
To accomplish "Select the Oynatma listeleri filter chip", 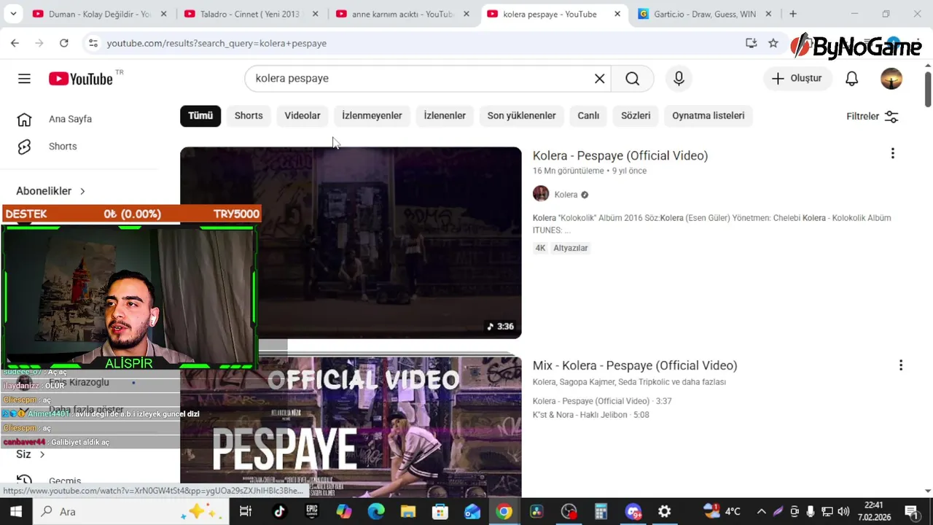I will pos(708,116).
